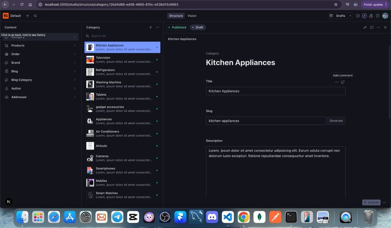Screen dimensions: 391x228
Task: Add a new category with plus icon
Action: coord(151,27)
